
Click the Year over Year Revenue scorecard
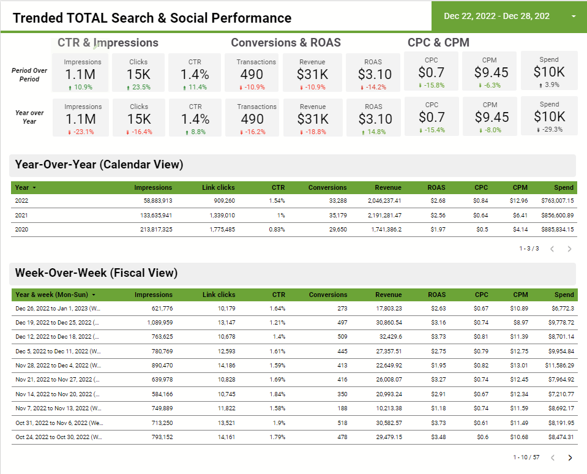pyautogui.click(x=313, y=118)
